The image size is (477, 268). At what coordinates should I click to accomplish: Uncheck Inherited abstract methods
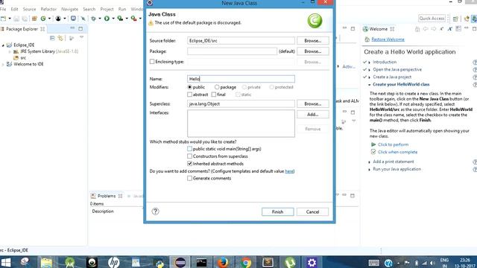tap(189, 164)
